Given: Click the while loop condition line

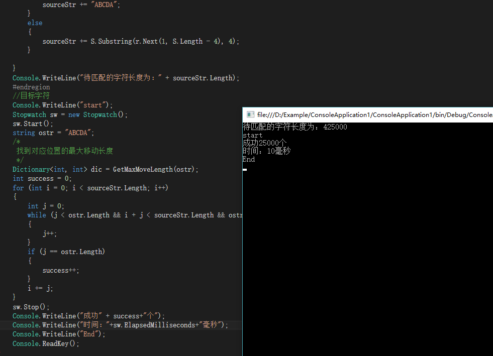Looking at the screenshot, I should [x=135, y=215].
